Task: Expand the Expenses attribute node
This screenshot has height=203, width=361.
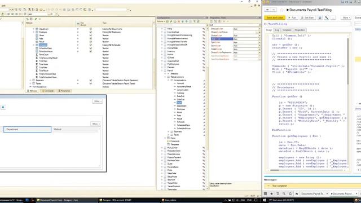Action: click(x=30, y=80)
